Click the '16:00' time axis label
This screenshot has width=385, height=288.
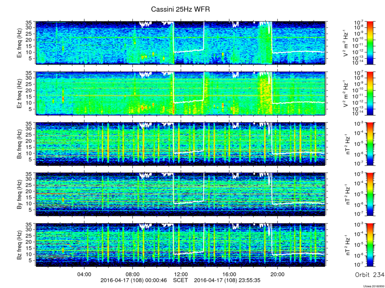click(x=229, y=274)
